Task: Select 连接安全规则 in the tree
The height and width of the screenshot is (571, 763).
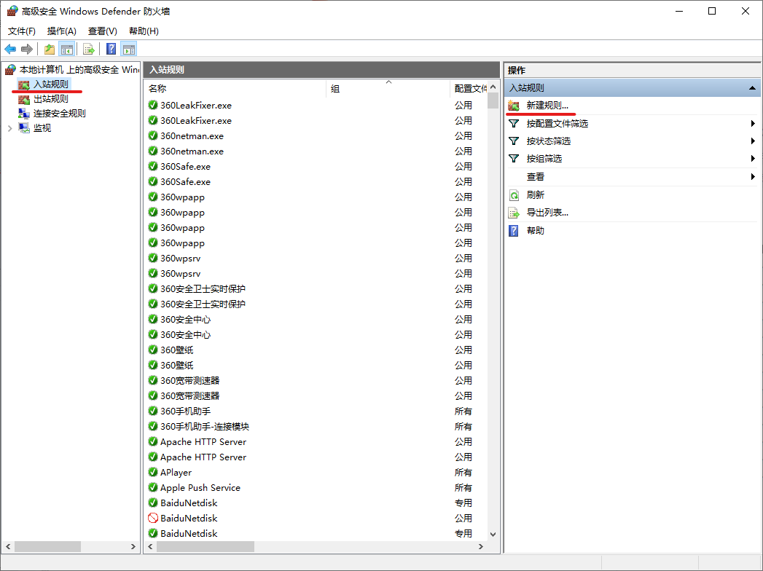Action: (59, 114)
